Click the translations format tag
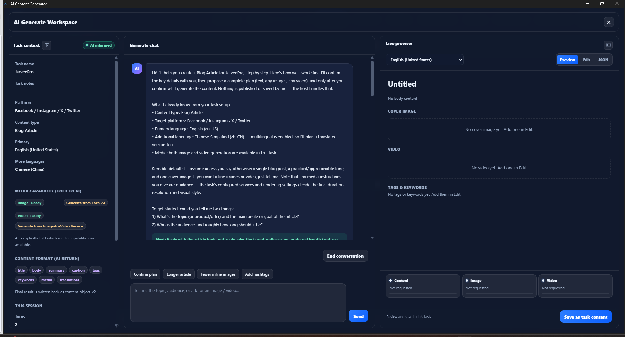This screenshot has height=337, width=625. pos(69,280)
